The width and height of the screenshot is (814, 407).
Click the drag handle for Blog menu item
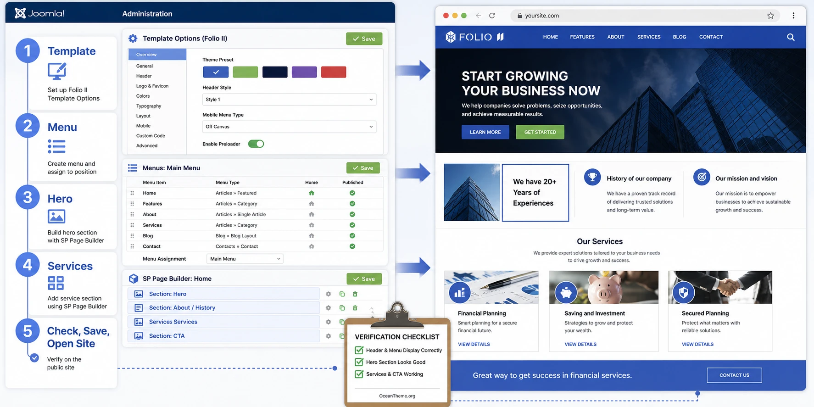pyautogui.click(x=132, y=236)
